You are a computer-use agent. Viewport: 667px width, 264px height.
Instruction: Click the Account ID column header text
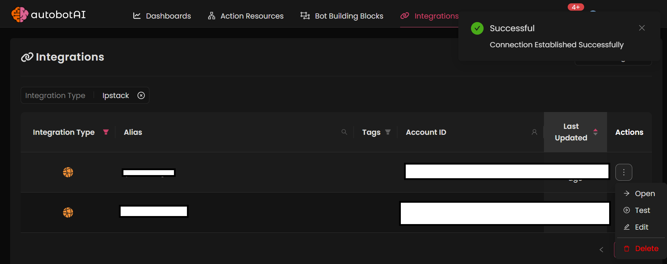pyautogui.click(x=426, y=132)
